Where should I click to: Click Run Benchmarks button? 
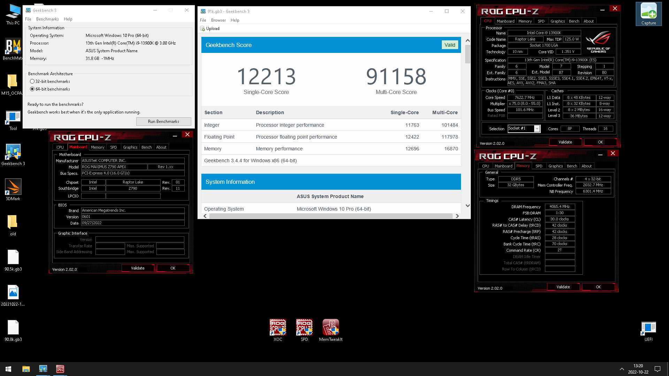(x=163, y=122)
